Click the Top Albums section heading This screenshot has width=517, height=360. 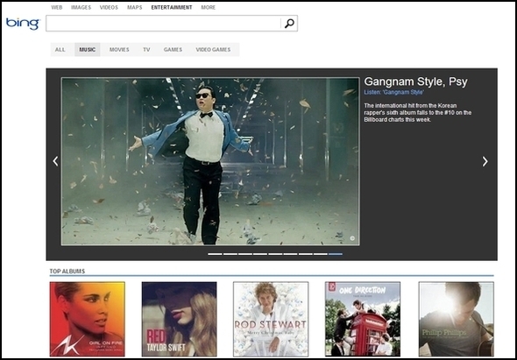tap(67, 272)
